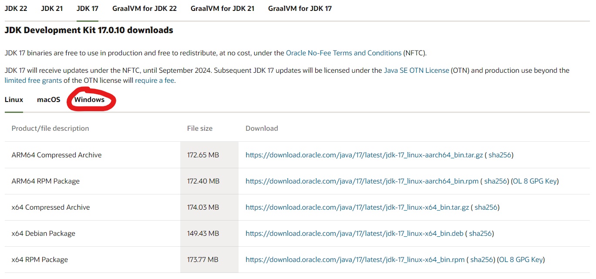
Task: Follow the limited free grants link
Action: (x=33, y=80)
